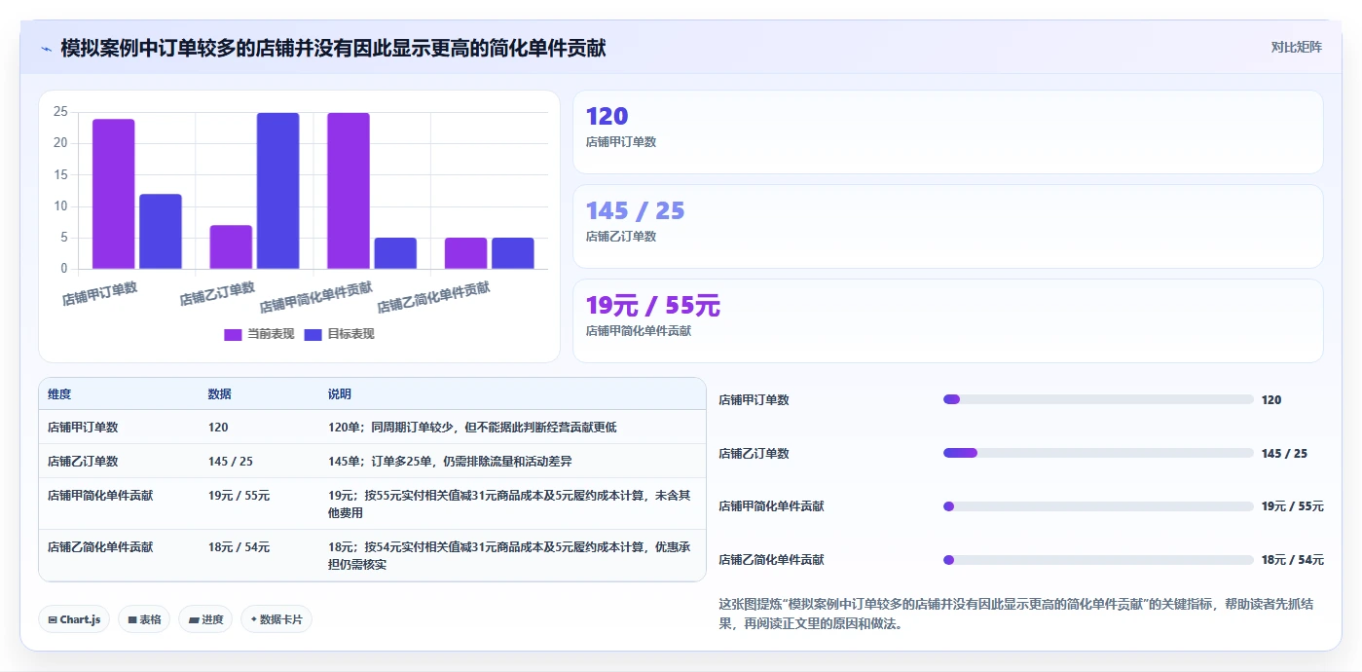The height and width of the screenshot is (672, 1362).
Task: Click the 店铺甲简化单件贡献 progress bar
Action: click(x=1098, y=506)
